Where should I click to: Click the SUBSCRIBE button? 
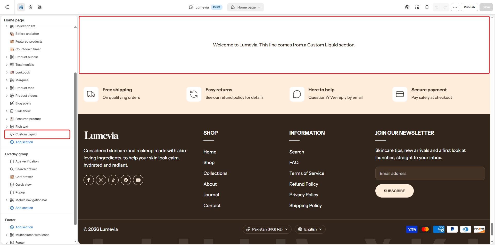[x=394, y=191]
